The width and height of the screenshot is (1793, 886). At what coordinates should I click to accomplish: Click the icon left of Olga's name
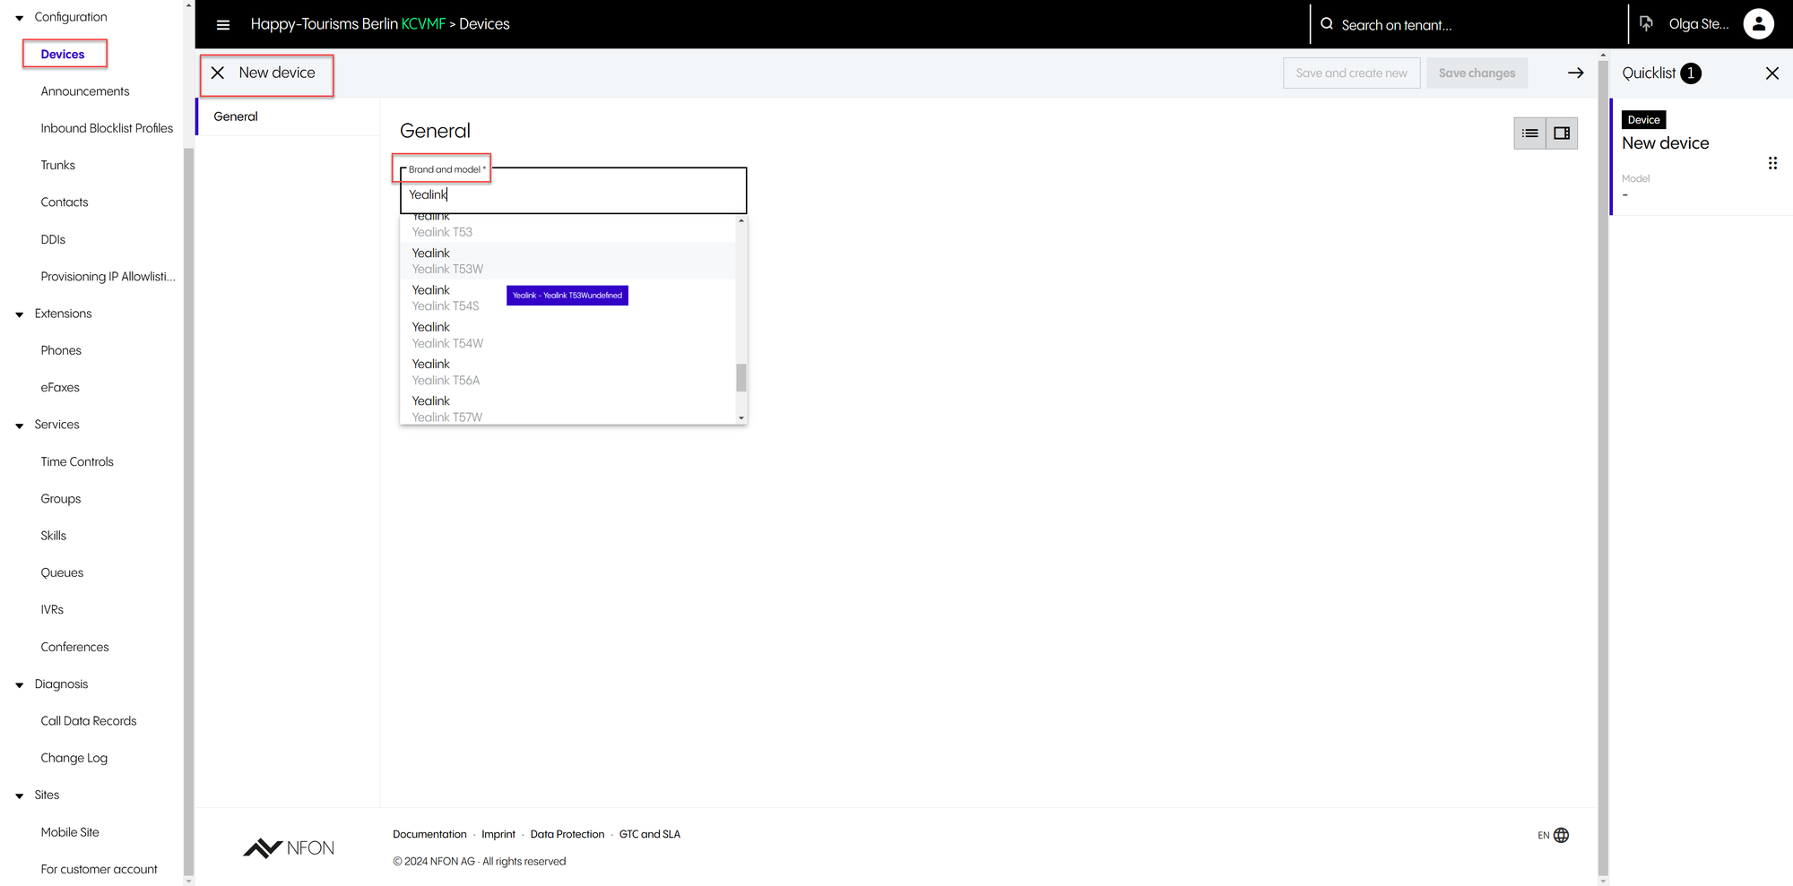[x=1646, y=24]
